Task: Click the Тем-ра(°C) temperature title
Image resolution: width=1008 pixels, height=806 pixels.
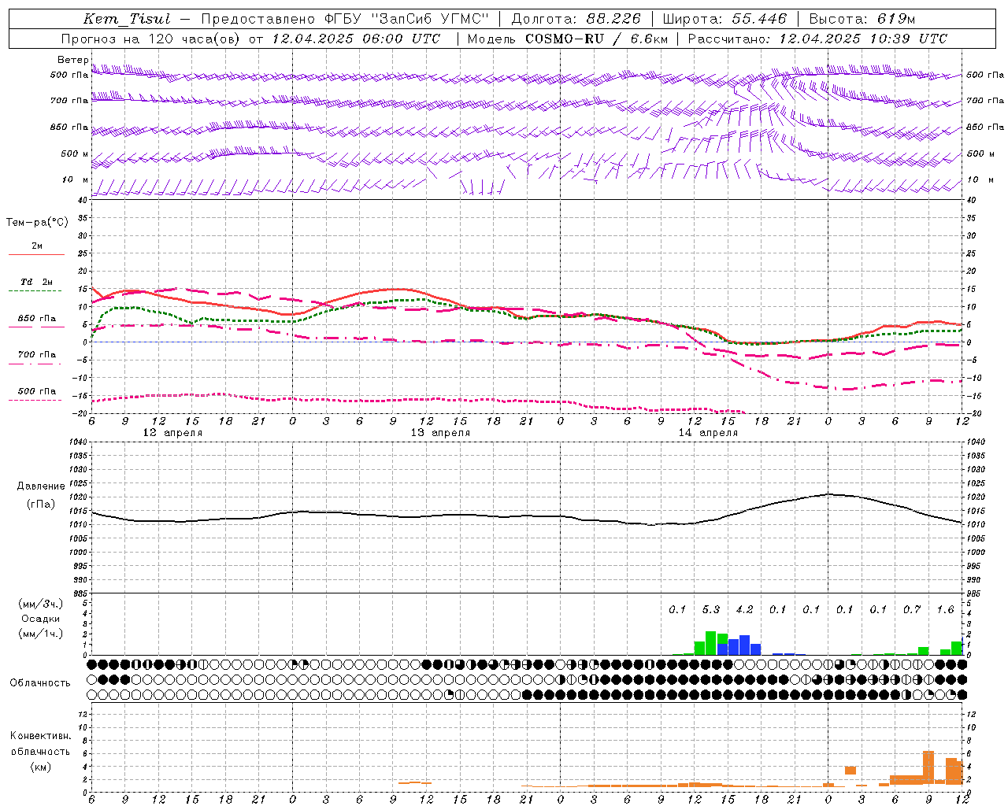Action: (x=37, y=223)
